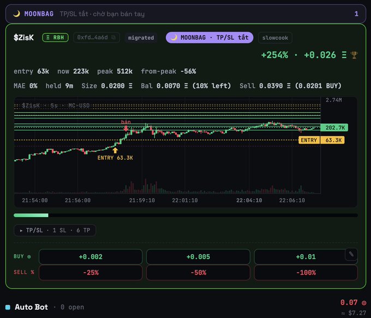This screenshot has width=371, height=318.
Task: Click the target icon next to BUY
Action: pyautogui.click(x=29, y=256)
